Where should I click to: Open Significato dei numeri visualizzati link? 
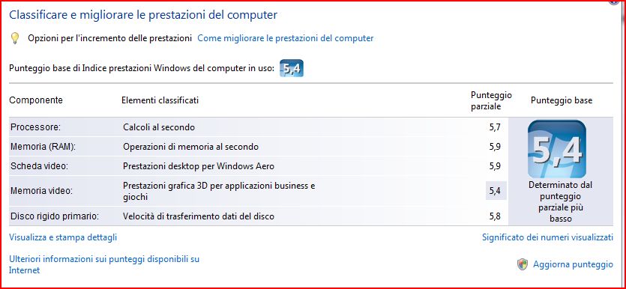547,237
